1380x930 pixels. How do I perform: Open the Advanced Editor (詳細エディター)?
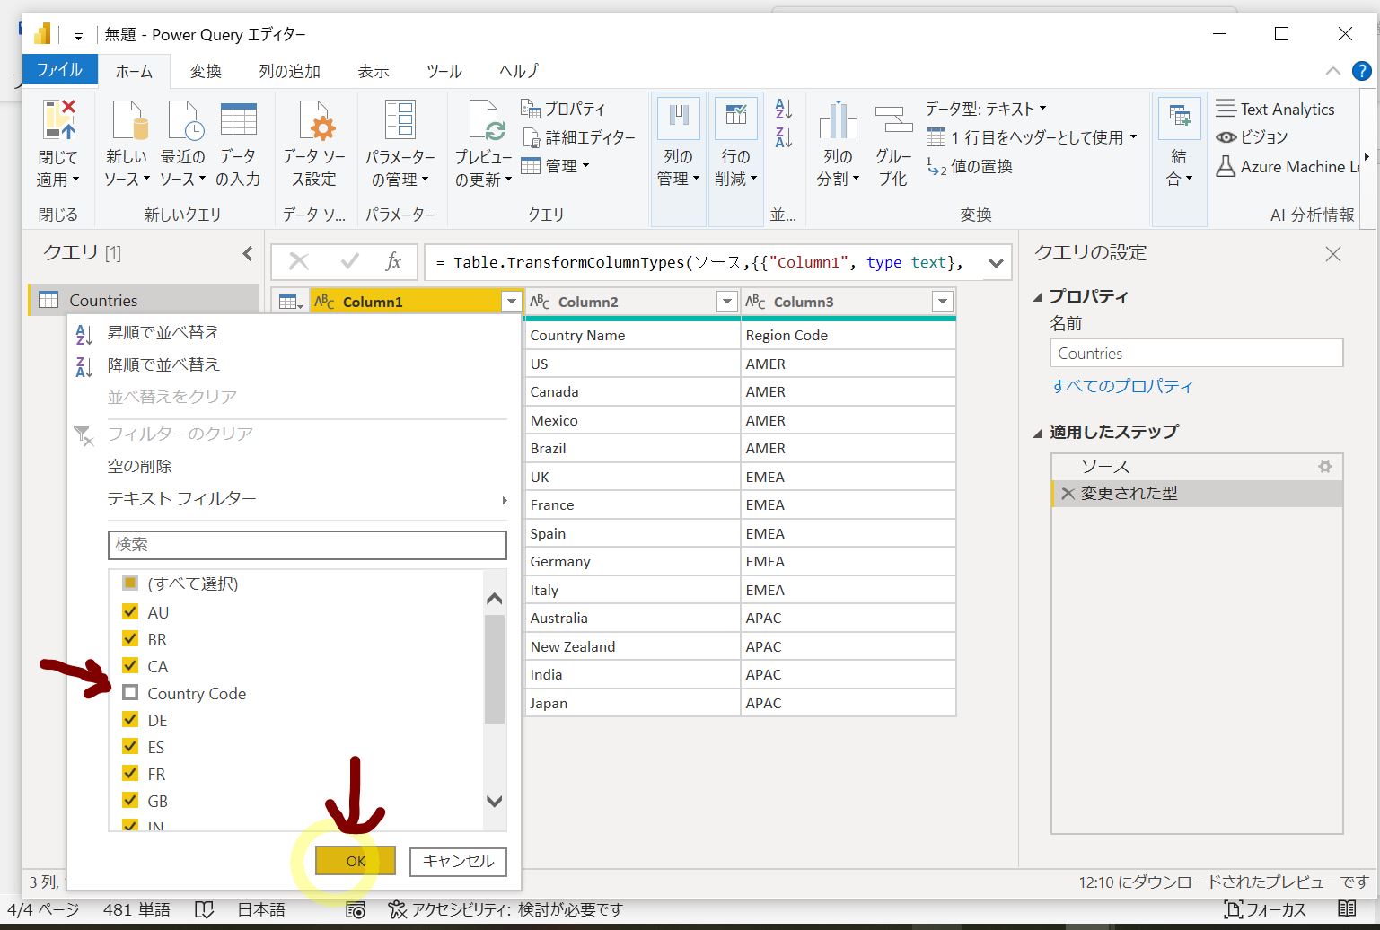579,137
